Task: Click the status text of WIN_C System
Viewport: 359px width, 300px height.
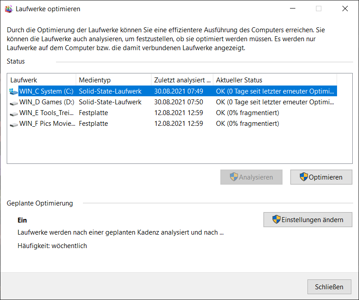Action: (274, 91)
